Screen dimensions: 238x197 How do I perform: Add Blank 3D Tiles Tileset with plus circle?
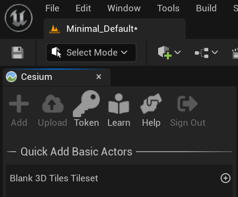tap(226, 178)
